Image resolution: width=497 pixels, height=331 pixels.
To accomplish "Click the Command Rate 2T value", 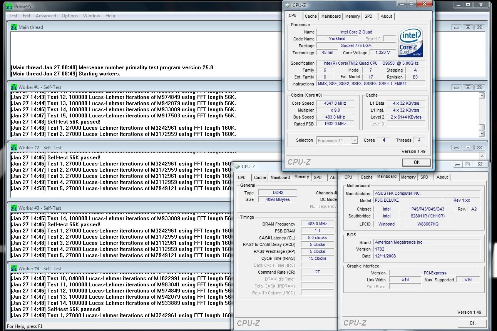I will pyautogui.click(x=317, y=272).
